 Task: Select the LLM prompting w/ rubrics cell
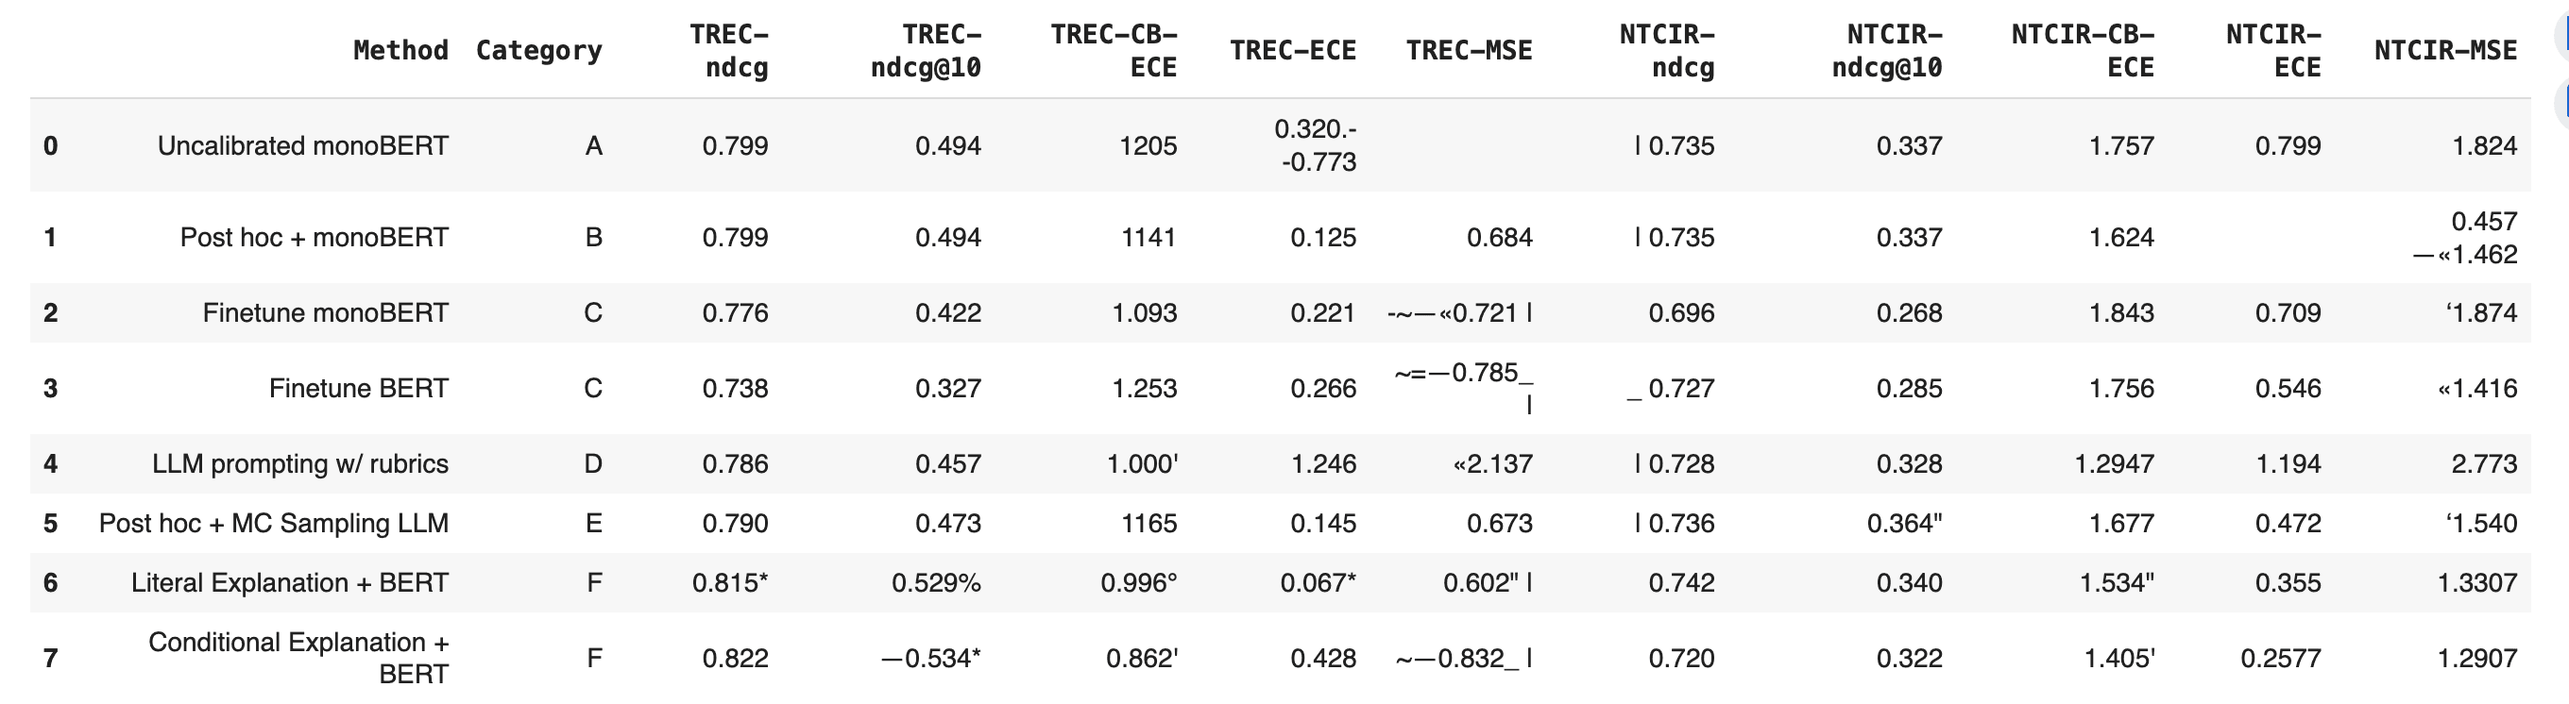click(299, 463)
